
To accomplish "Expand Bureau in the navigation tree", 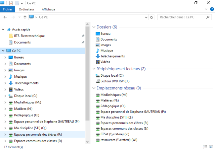I will pos(5,57).
